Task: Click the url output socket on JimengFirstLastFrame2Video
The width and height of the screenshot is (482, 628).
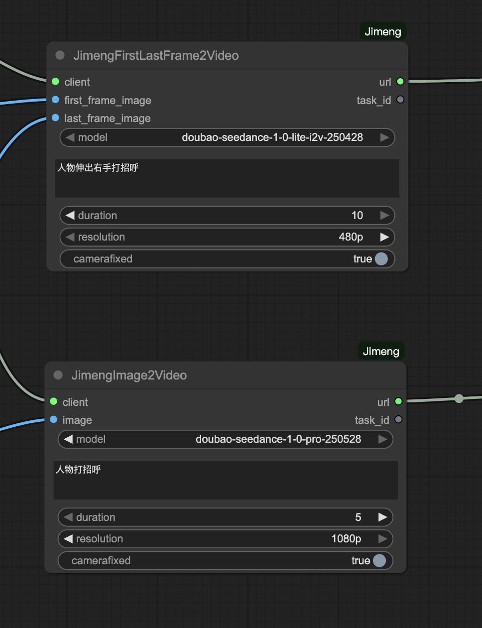Action: click(400, 82)
